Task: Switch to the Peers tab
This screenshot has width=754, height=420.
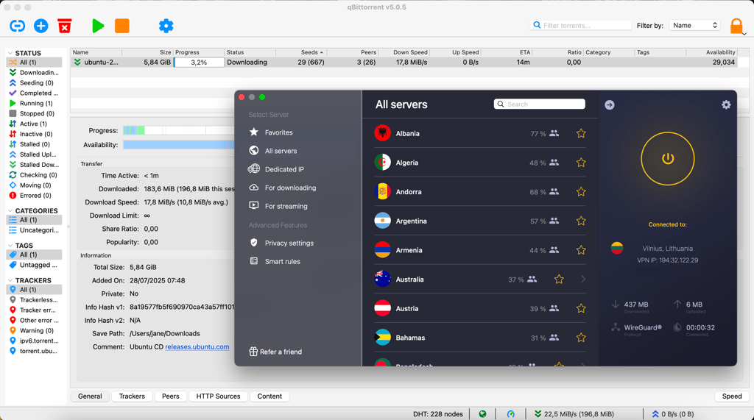Action: 170,396
